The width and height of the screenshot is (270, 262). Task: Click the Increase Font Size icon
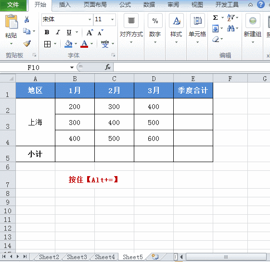(x=90, y=32)
